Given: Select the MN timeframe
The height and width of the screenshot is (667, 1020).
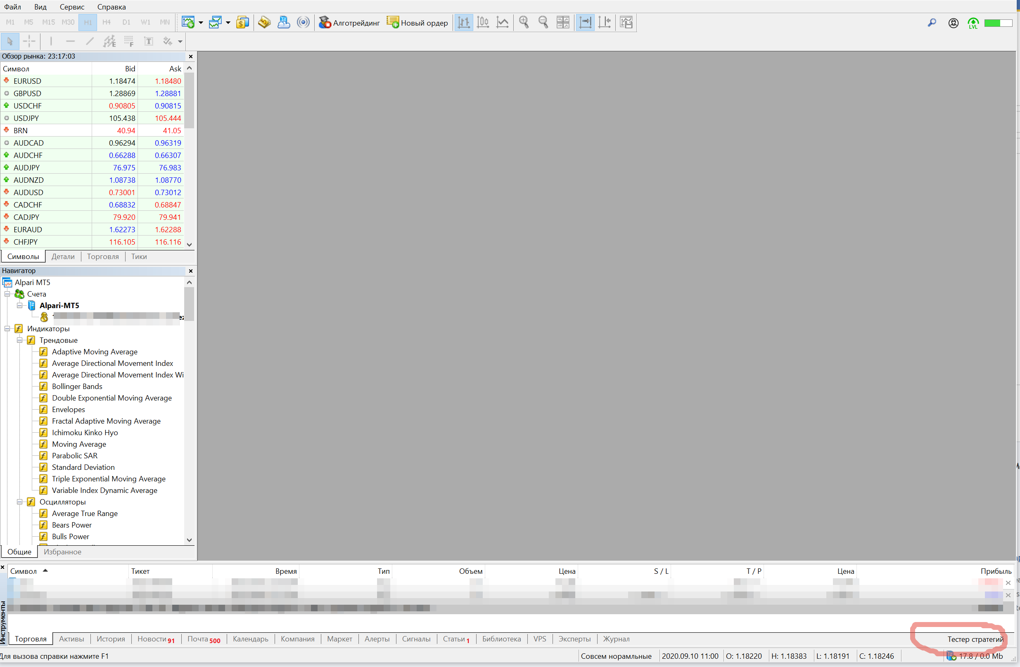Looking at the screenshot, I should [x=165, y=22].
